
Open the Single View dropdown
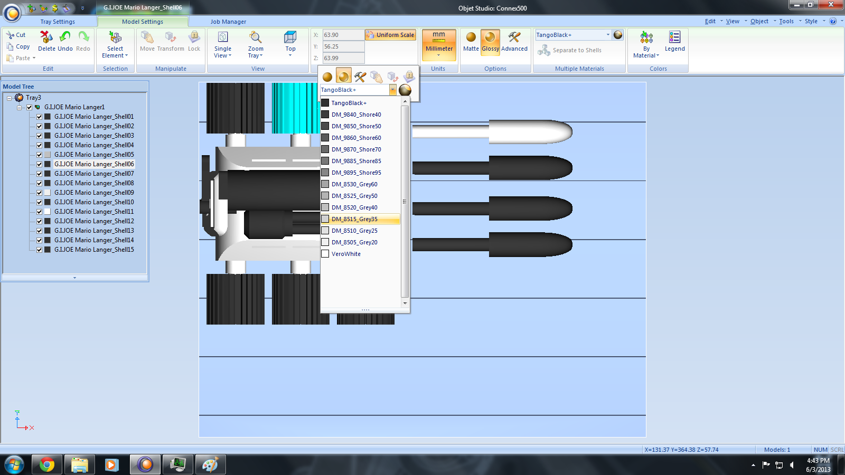pos(223,44)
